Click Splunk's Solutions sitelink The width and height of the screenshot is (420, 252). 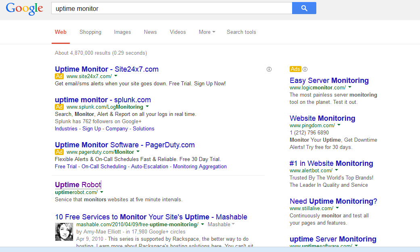pos(144,128)
